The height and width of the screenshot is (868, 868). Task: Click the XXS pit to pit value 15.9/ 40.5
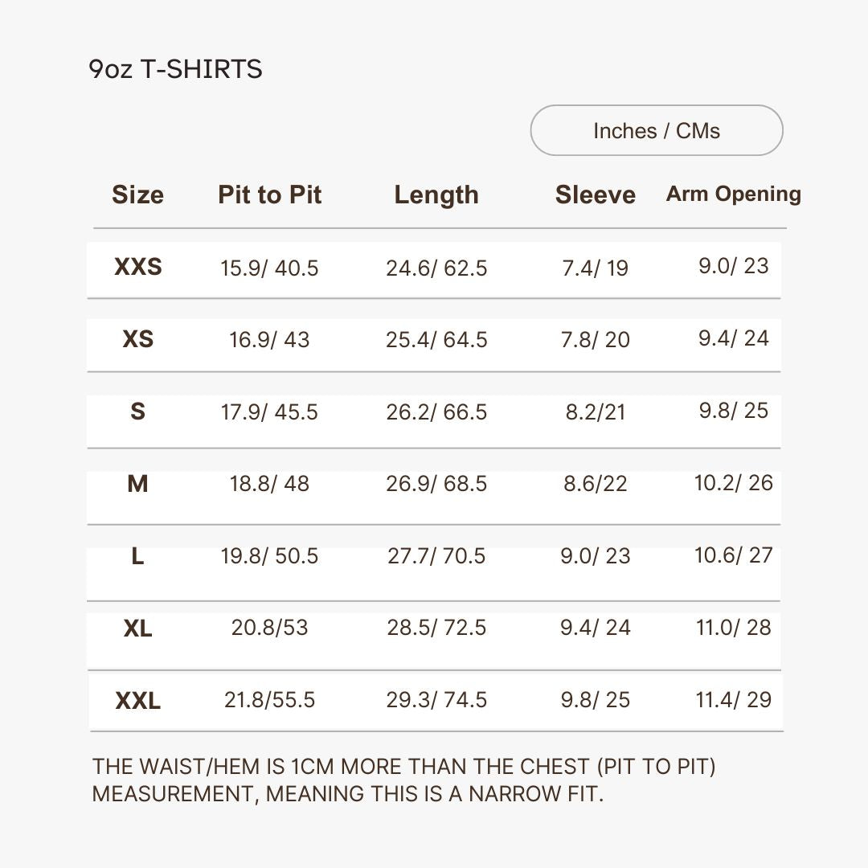269,268
